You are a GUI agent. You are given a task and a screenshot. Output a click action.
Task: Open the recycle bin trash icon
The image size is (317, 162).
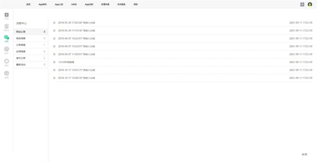[7, 26]
